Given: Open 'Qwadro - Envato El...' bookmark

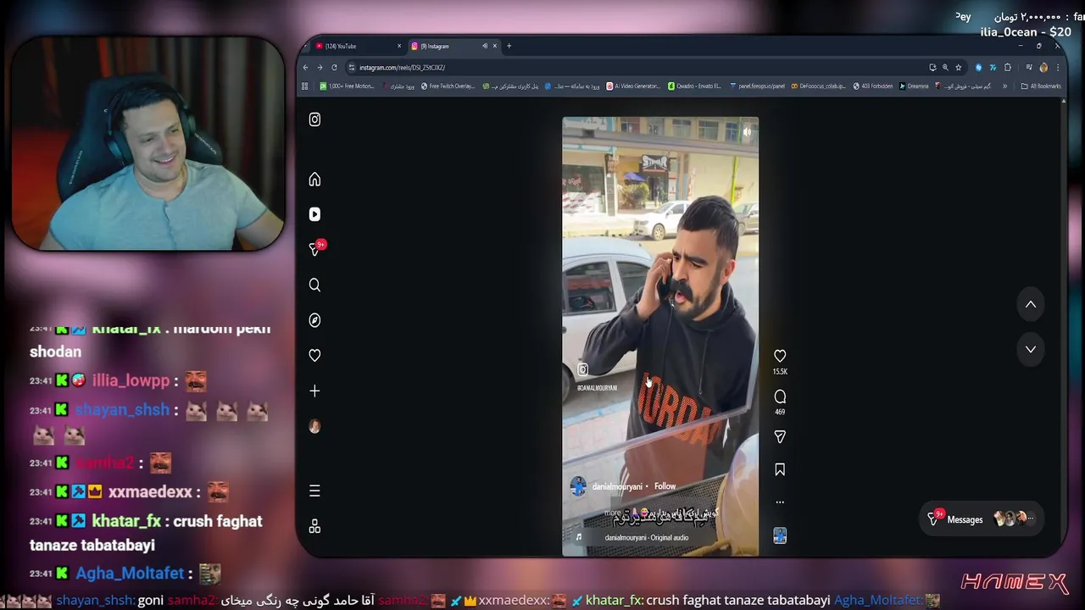Looking at the screenshot, I should coord(695,86).
